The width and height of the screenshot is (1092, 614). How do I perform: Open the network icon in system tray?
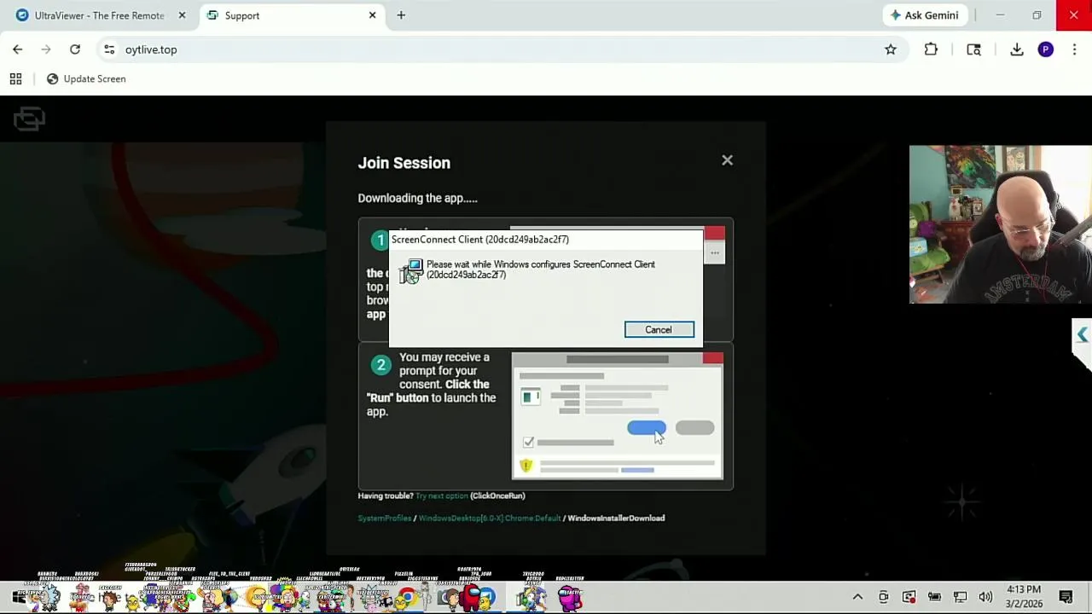pyautogui.click(x=960, y=597)
